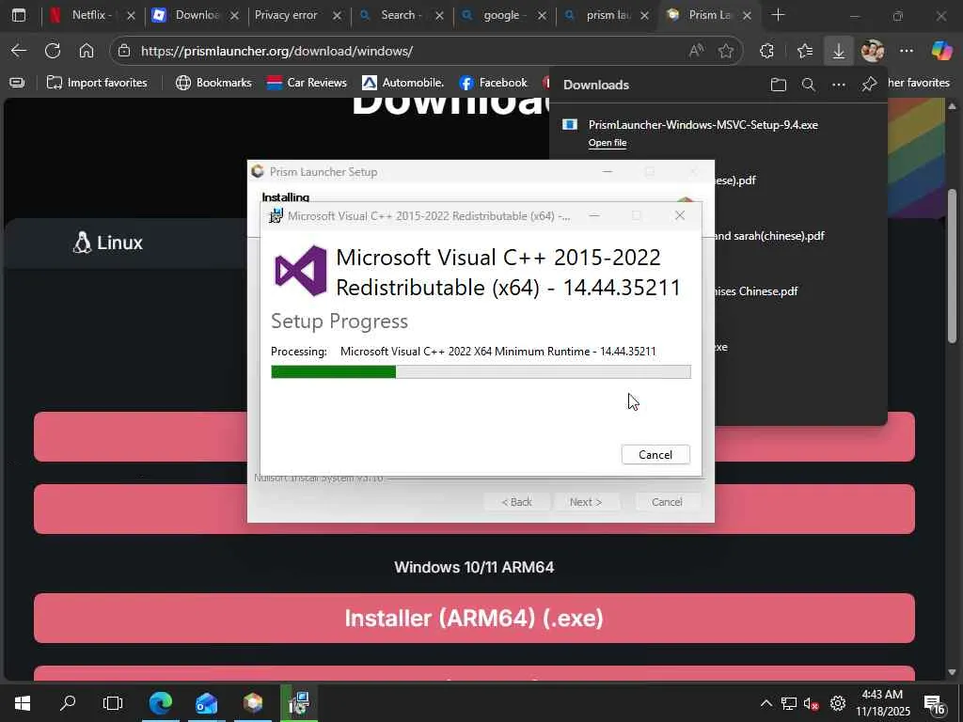Open Visual C++ installer taskbar icon
The height and width of the screenshot is (722, 963).
299,703
